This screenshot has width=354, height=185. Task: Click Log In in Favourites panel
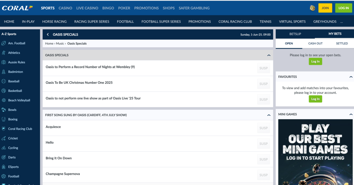[315, 99]
